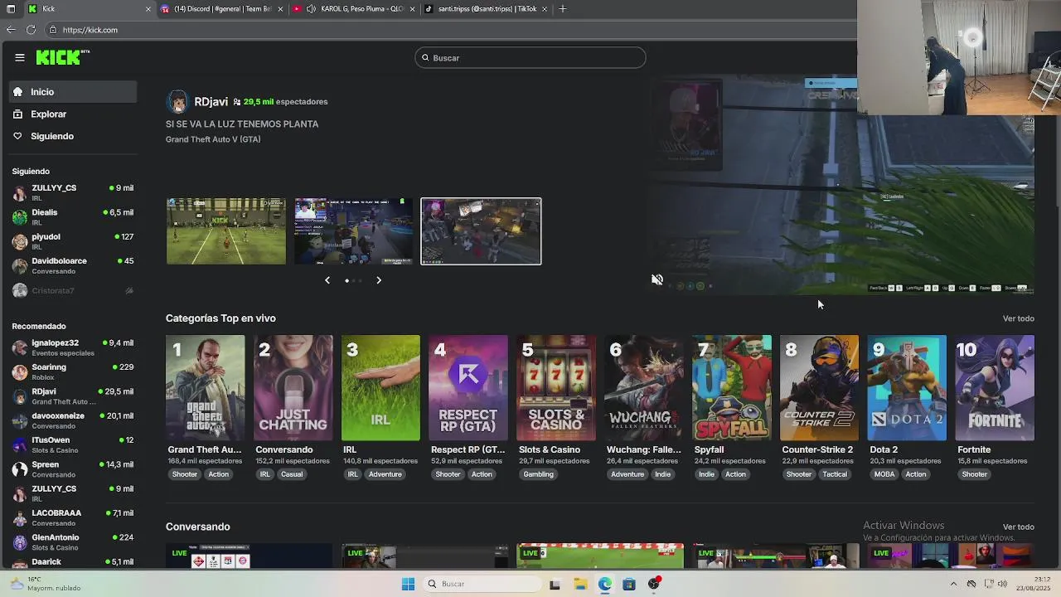Image resolution: width=1061 pixels, height=597 pixels.
Task: Click Windows taskbar Buscar search box
Action: (482, 584)
